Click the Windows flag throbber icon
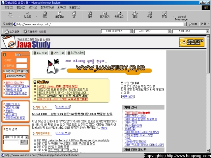Image resolution: width=211 pixels, height=158 pixels. 206,7
